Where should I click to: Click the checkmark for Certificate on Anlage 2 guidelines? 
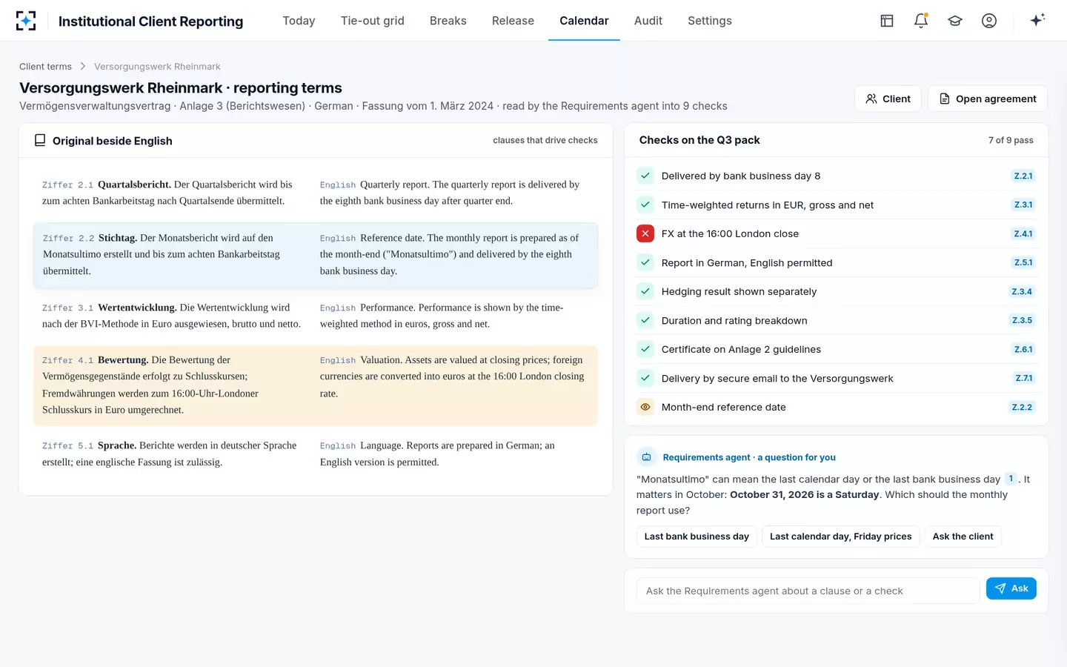pos(645,349)
